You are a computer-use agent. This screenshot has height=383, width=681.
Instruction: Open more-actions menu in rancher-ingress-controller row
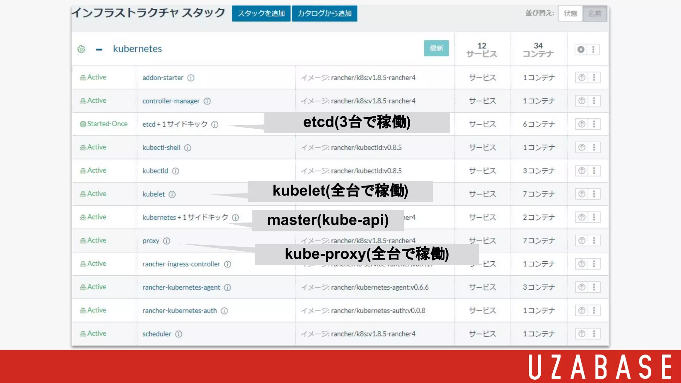click(594, 264)
